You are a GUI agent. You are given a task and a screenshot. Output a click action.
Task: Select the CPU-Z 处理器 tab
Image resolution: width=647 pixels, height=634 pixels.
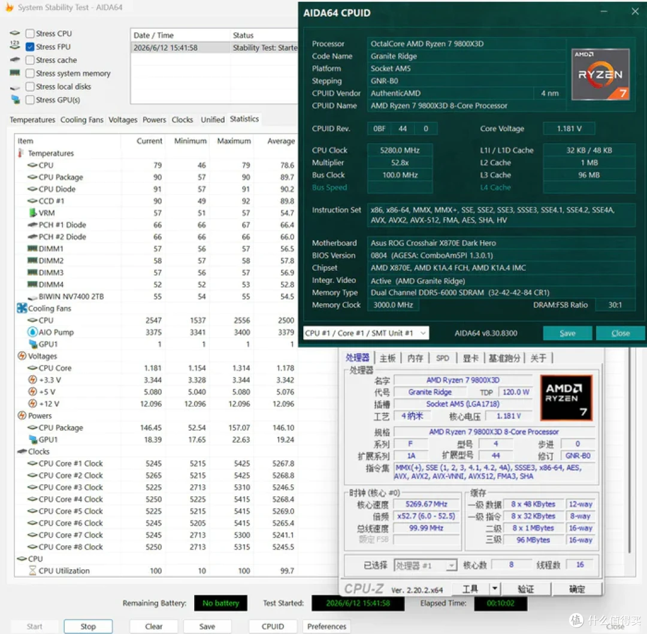pos(357,358)
